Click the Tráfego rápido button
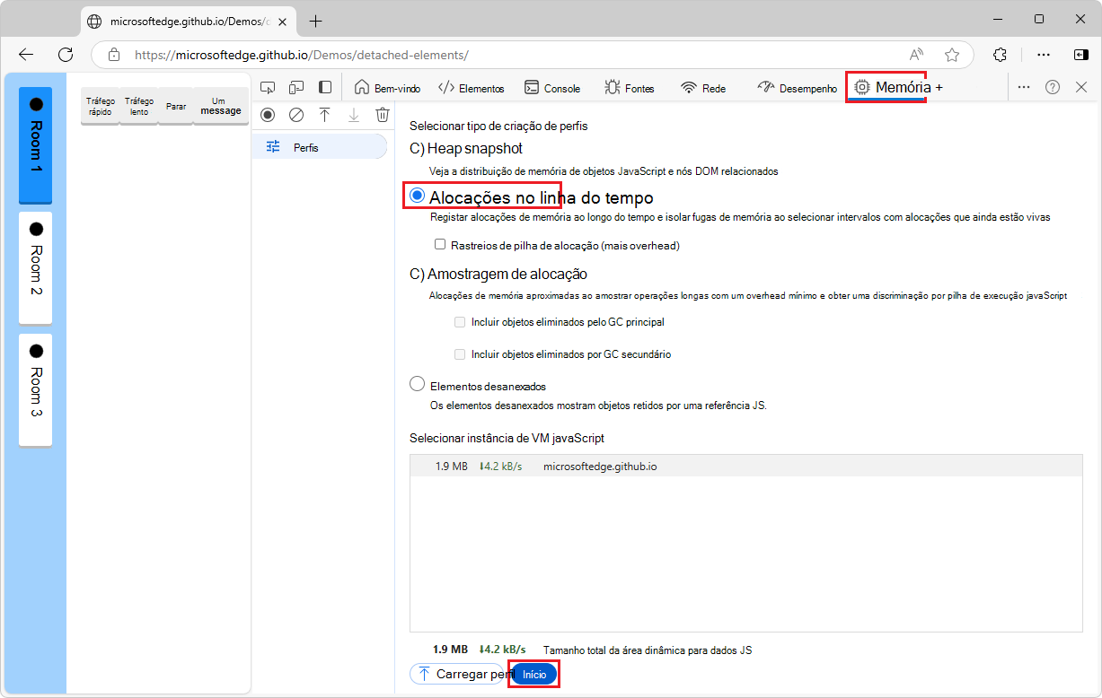 point(101,107)
